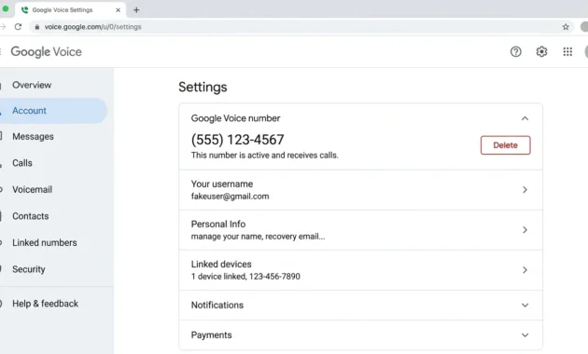Open Contacts in the sidebar
Viewport: 588px width, 354px height.
click(31, 216)
